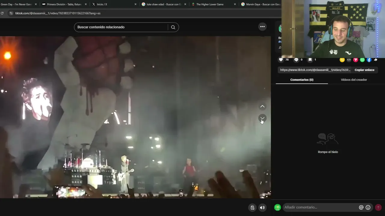
Task: Open site info icon beside the URL
Action: (11, 13)
